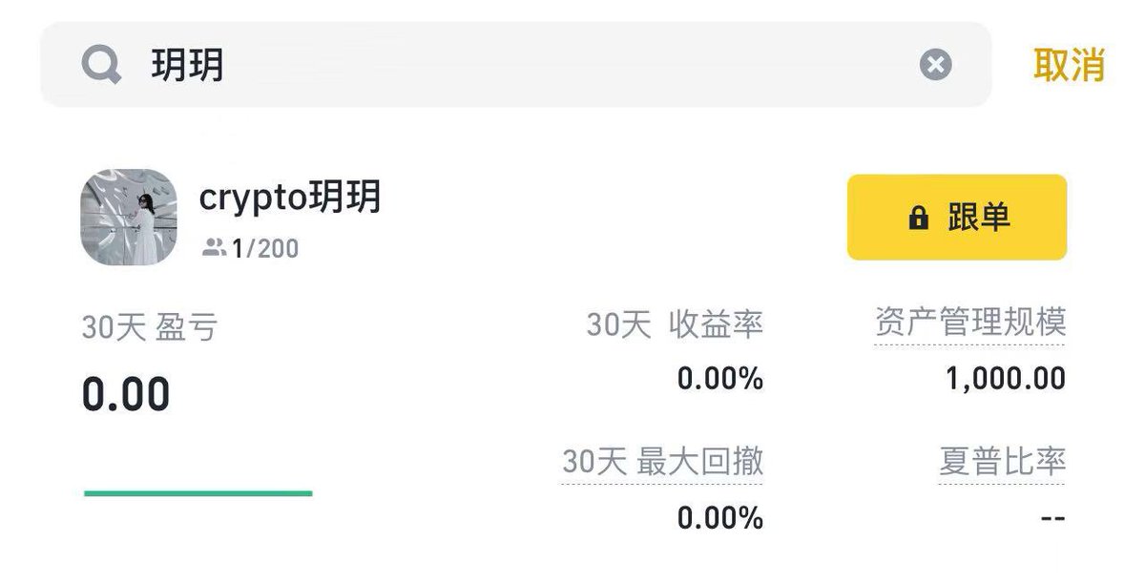Open crypto玥玥 profile avatar
Screen dimensions: 1145x584
129,217
